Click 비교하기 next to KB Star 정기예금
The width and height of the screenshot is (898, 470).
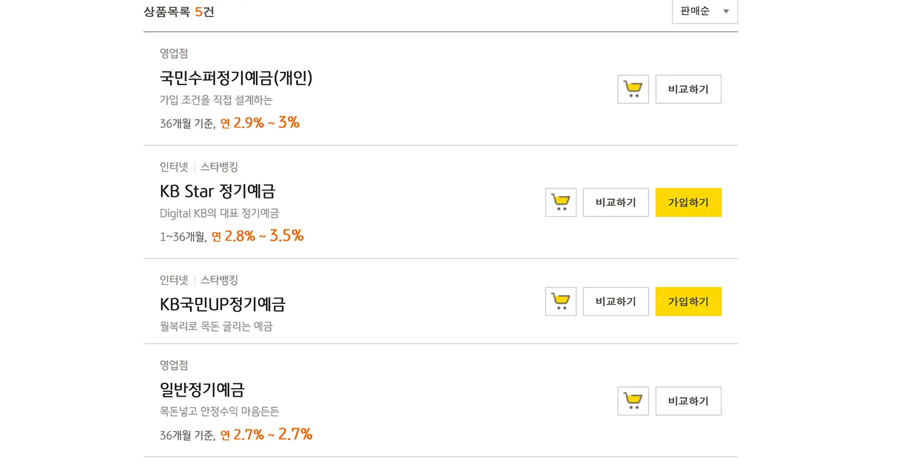point(615,202)
